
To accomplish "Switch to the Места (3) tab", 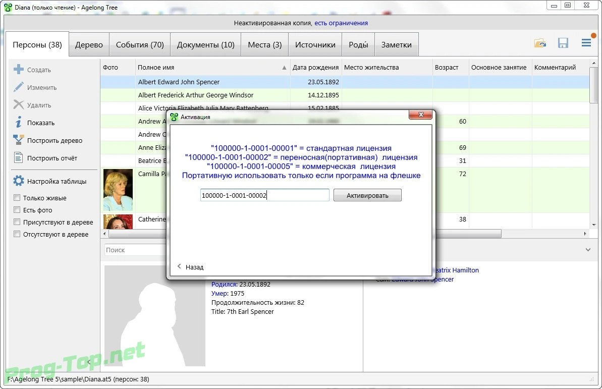I will pos(264,44).
